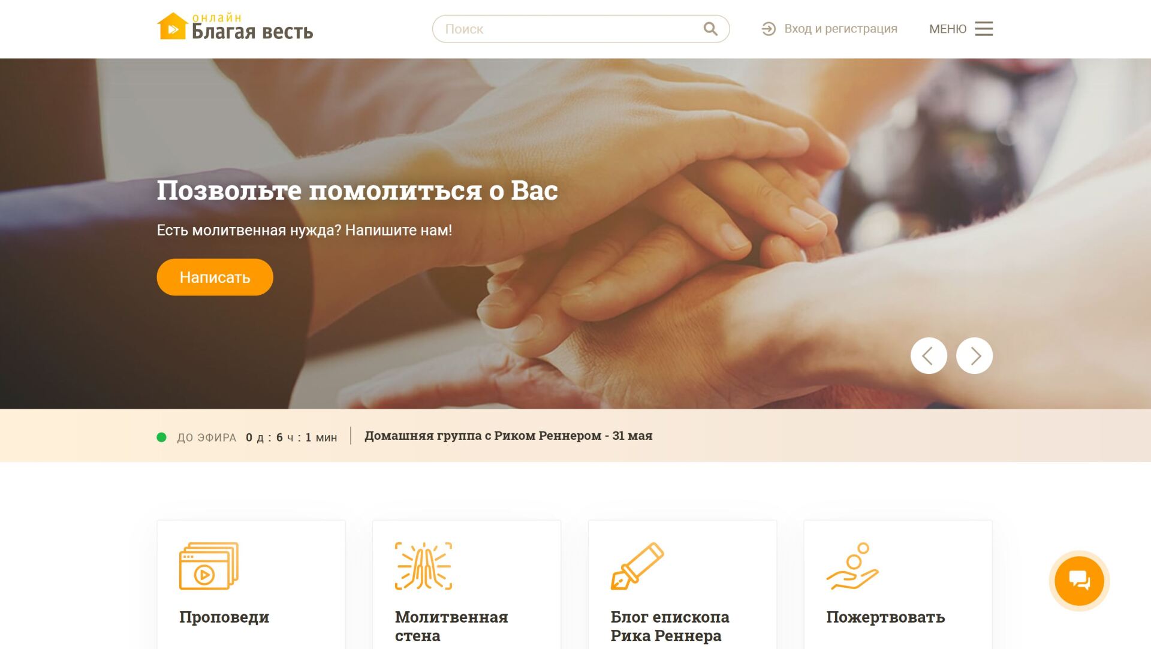Open the Молитвенная стена card title
Image resolution: width=1151 pixels, height=649 pixels.
pyautogui.click(x=451, y=626)
